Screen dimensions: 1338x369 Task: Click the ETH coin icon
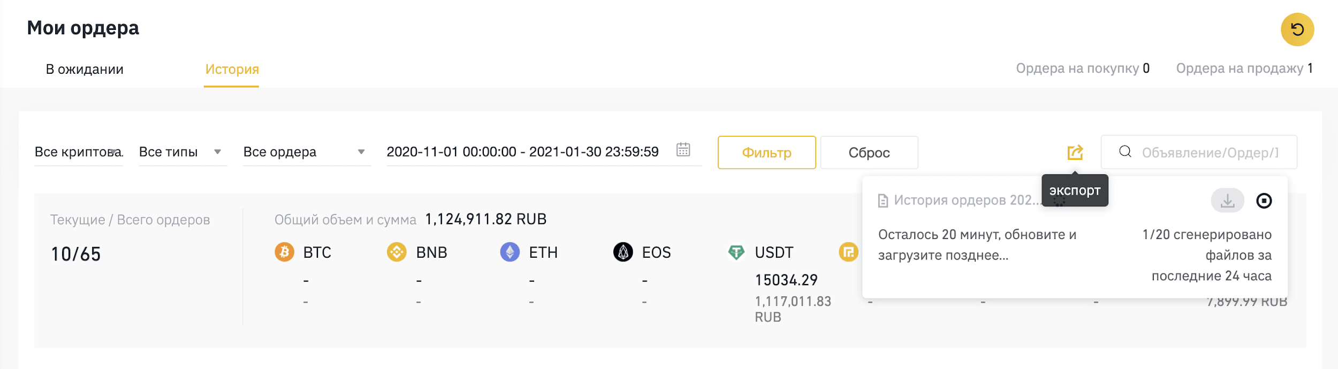pyautogui.click(x=510, y=252)
